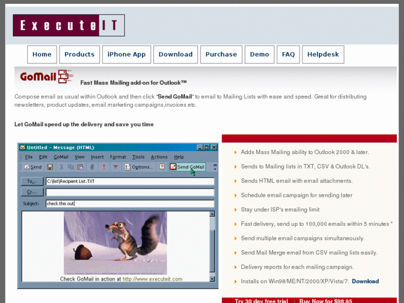The width and height of the screenshot is (404, 303).
Task: Open the Format menu
Action: click(118, 157)
